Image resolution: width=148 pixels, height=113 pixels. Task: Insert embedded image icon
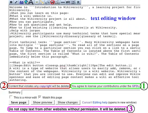(x=37, y=2)
